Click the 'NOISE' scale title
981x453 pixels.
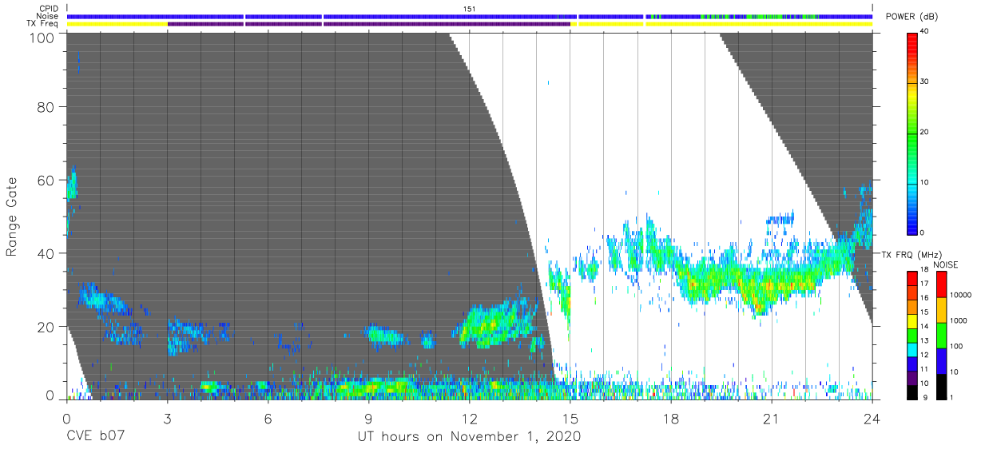(944, 264)
